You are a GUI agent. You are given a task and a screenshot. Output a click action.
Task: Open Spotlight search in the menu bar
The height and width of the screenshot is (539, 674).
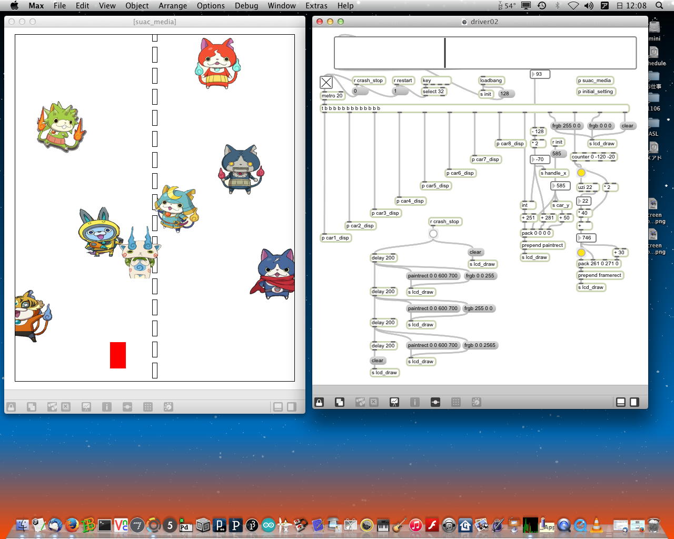click(659, 5)
